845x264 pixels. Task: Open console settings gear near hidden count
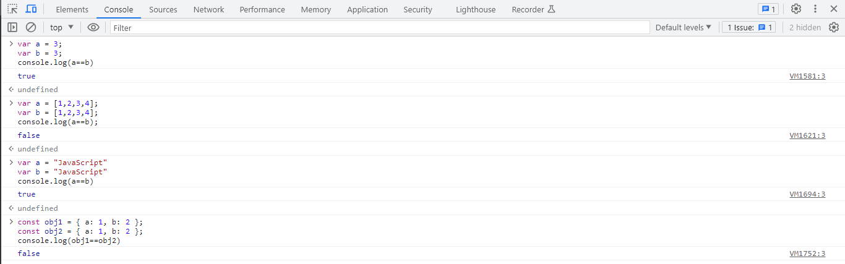[834, 27]
